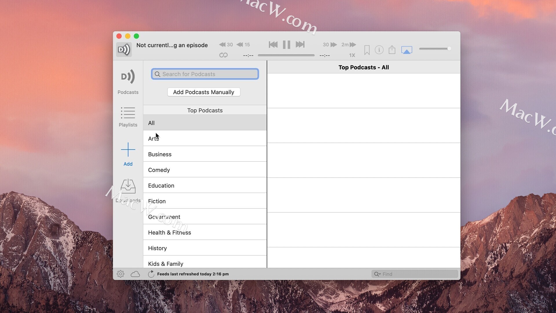The height and width of the screenshot is (313, 556).
Task: Open the share menu
Action: point(392,50)
